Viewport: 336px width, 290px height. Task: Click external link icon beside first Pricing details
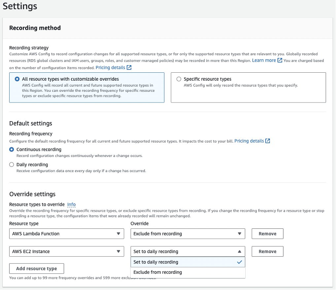(x=129, y=67)
